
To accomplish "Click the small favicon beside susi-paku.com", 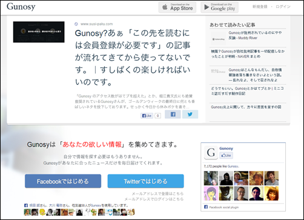I will click(76, 24).
